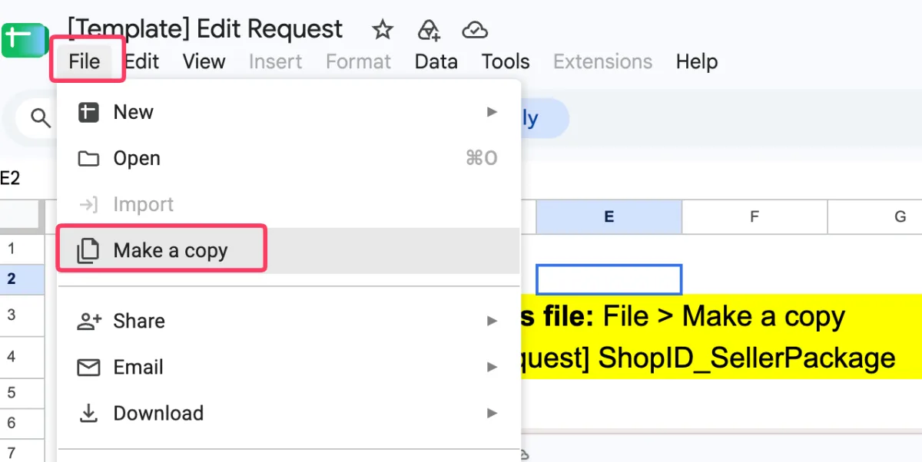This screenshot has height=462, width=922.
Task: Select the New menu entry
Action: coord(289,113)
